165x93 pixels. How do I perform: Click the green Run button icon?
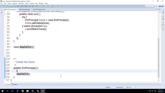(x=22, y=6)
